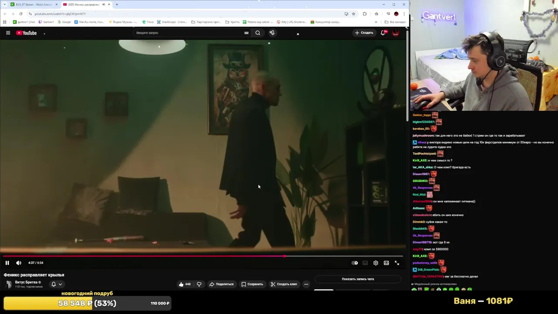The height and width of the screenshot is (314, 558).
Task: Open the player settings gear
Action: coord(376,263)
